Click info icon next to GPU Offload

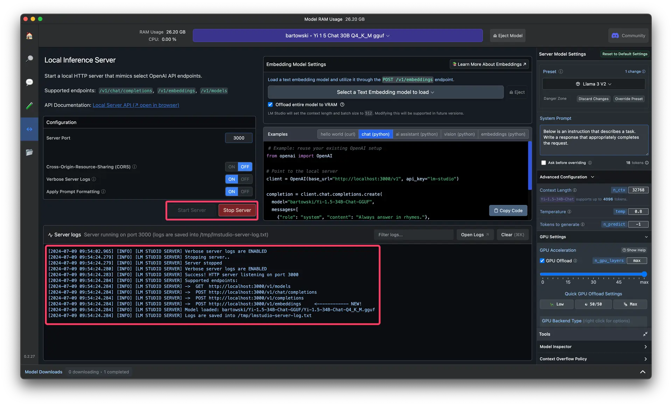(x=575, y=261)
